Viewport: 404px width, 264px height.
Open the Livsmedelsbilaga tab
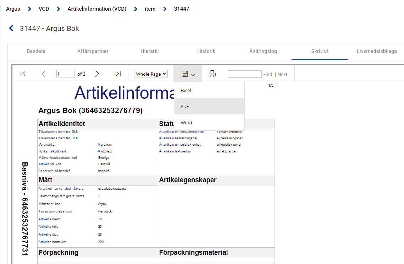coord(377,51)
